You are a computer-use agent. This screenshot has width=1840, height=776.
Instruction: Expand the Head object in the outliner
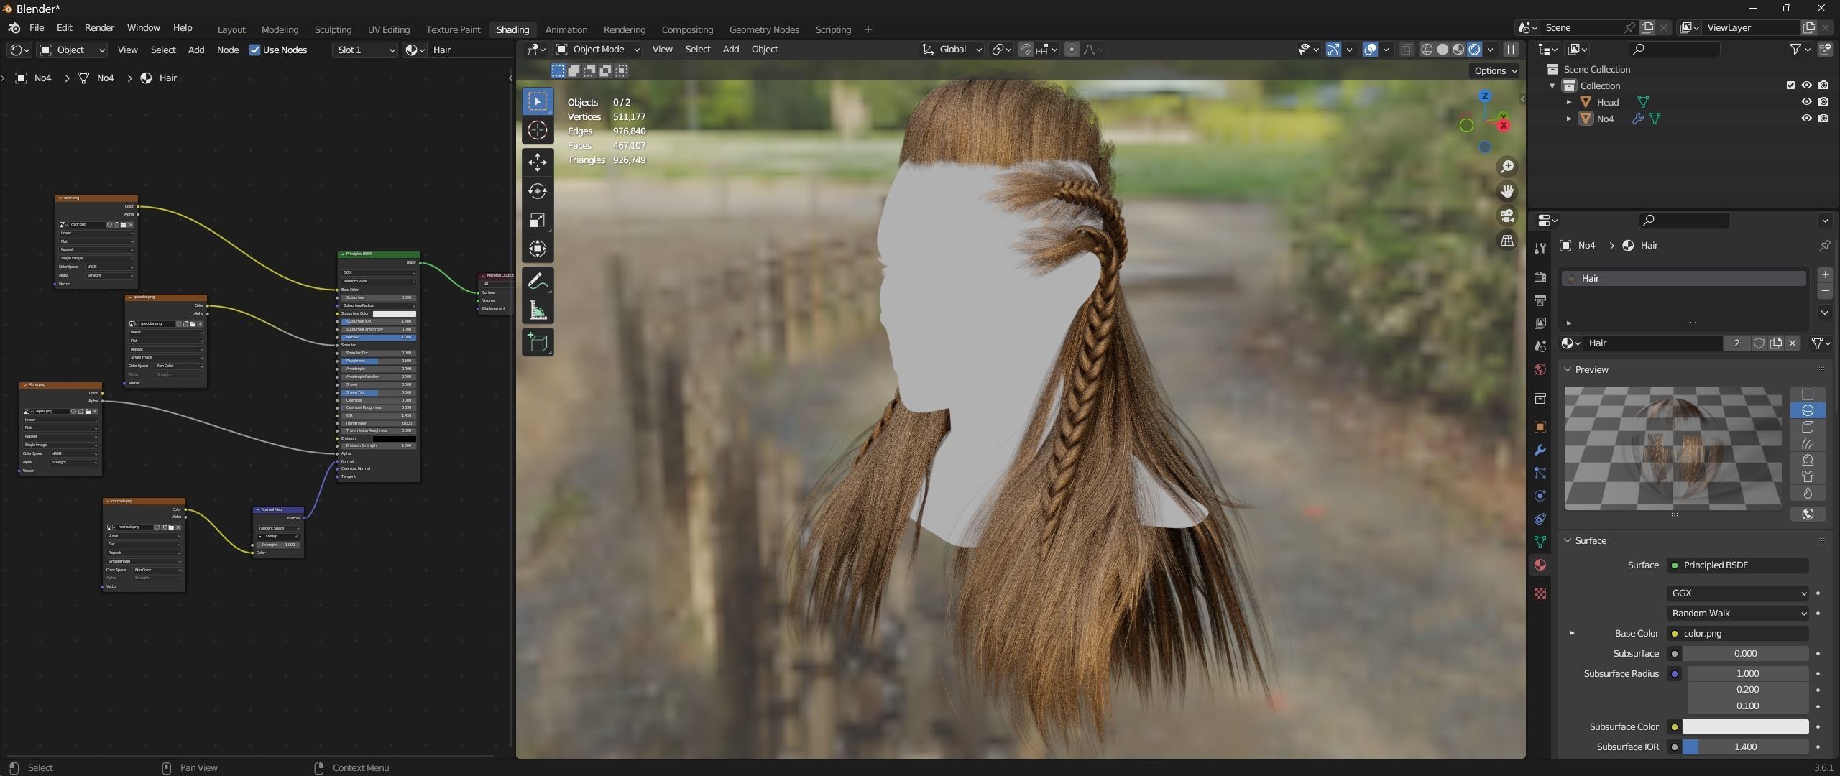[1569, 102]
